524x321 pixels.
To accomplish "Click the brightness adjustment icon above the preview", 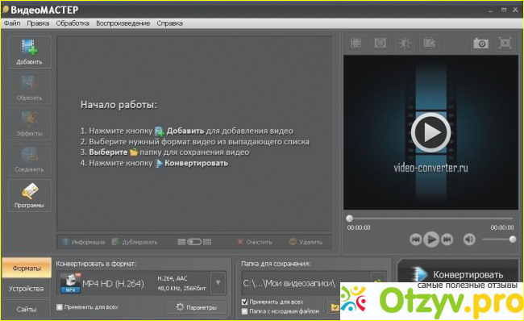I will (405, 43).
